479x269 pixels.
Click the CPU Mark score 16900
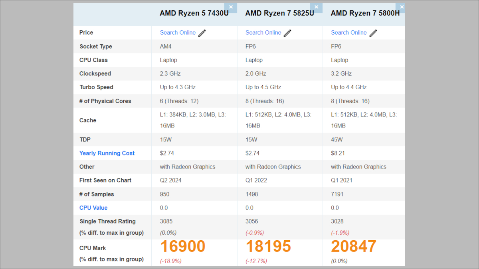click(x=182, y=246)
